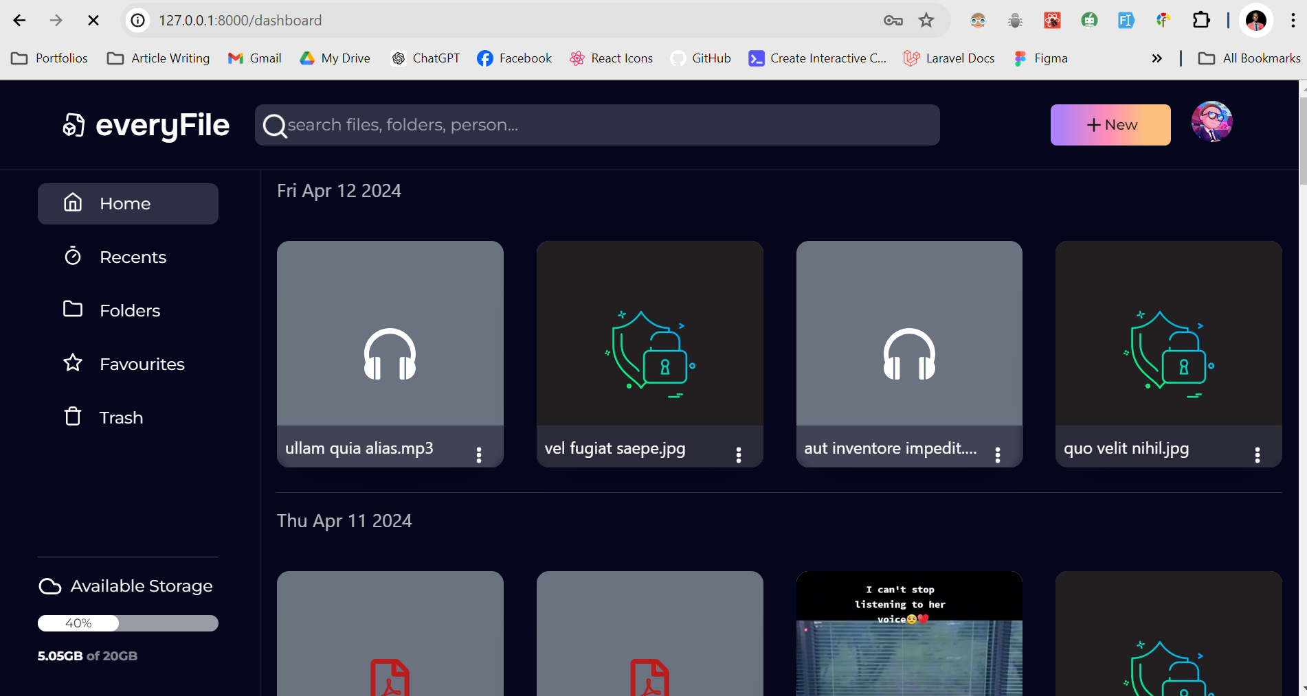Click the everyFile logo icon
The width and height of the screenshot is (1307, 696).
pos(74,125)
